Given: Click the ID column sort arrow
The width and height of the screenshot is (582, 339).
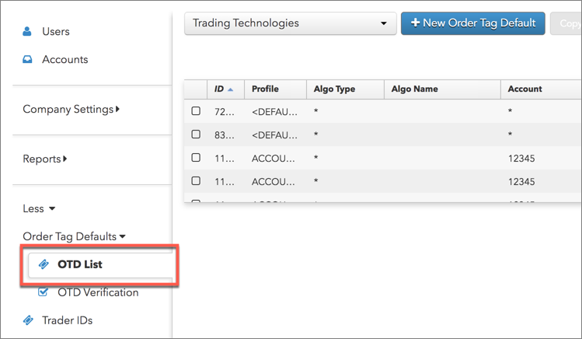Looking at the screenshot, I should 232,89.
